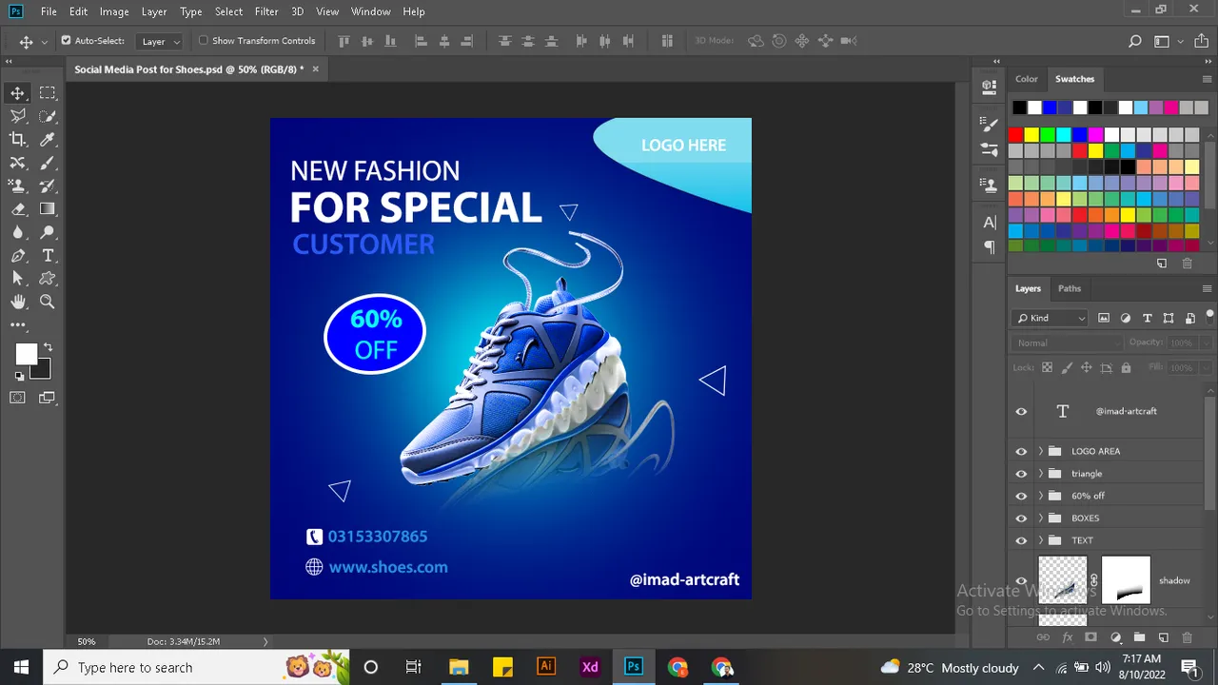Edit the zoom level field showing 50%
1218x685 pixels.
[x=87, y=641]
